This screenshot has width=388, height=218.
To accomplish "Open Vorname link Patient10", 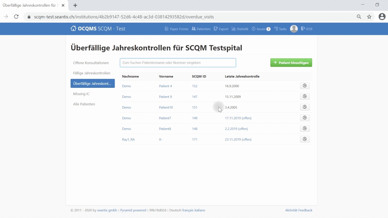I will 166,107.
